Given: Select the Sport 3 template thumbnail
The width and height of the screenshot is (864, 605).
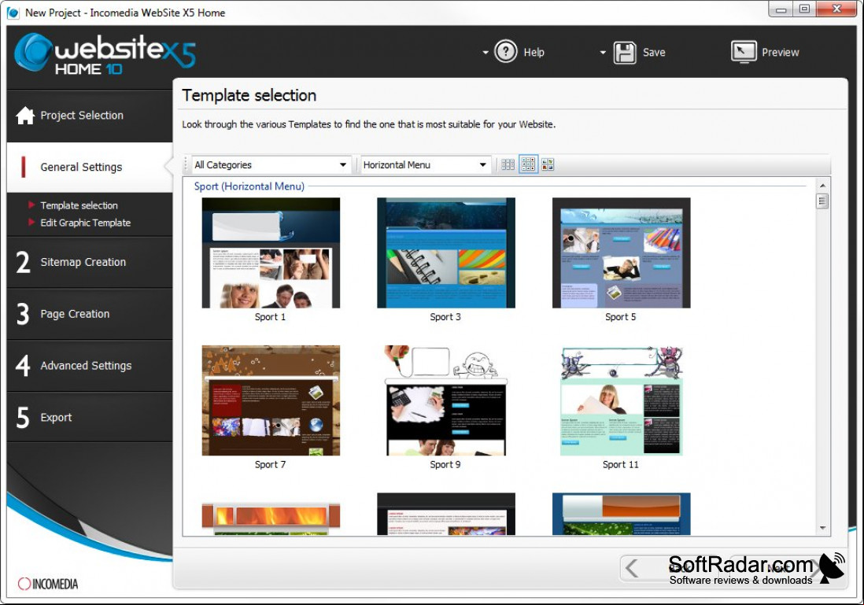Looking at the screenshot, I should [x=446, y=253].
